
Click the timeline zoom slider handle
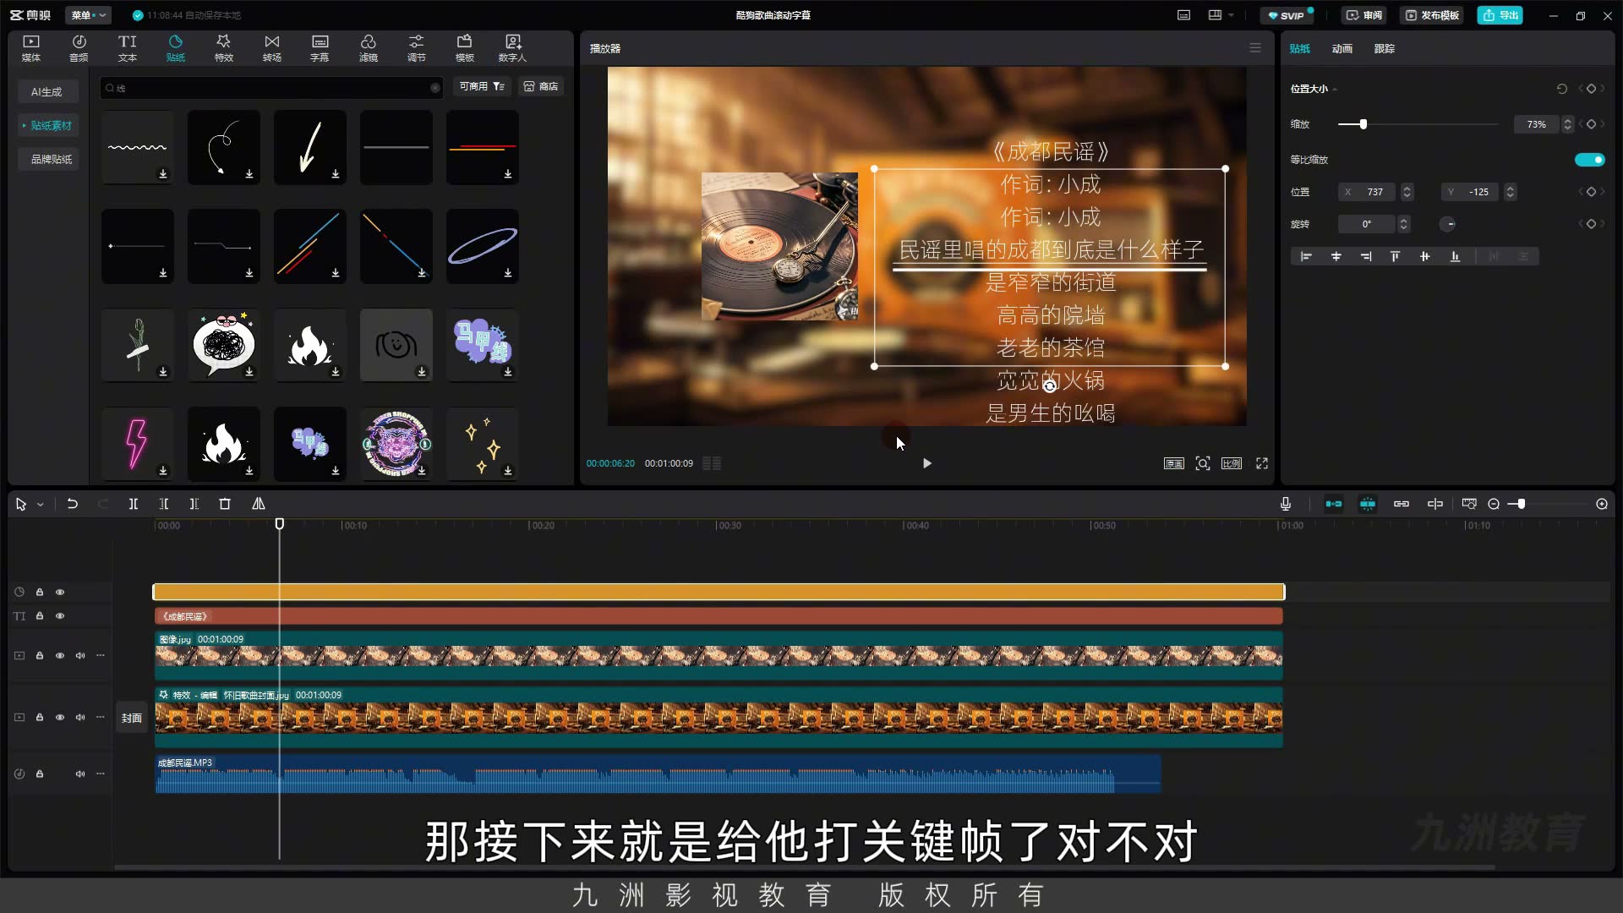[x=1522, y=504]
